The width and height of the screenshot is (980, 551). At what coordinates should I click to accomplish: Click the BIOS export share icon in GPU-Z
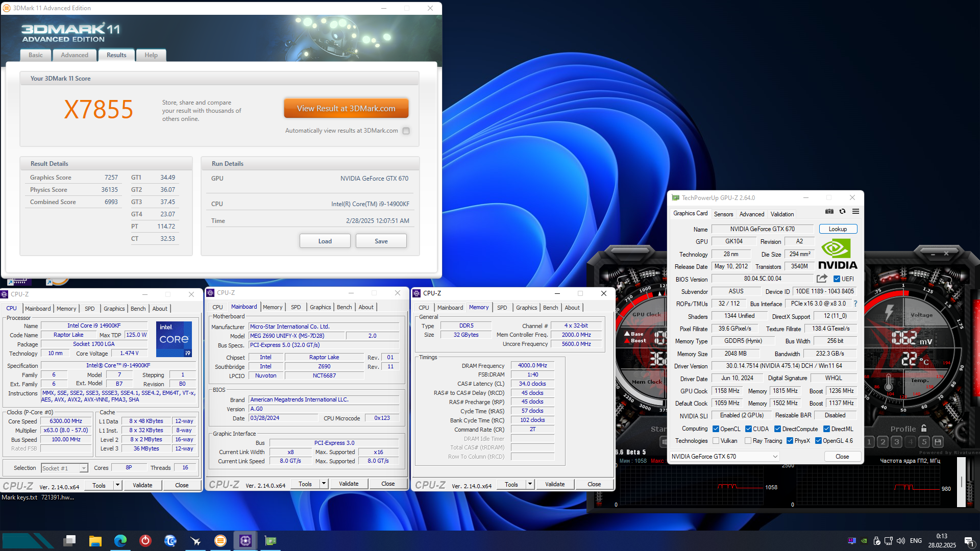tap(822, 279)
